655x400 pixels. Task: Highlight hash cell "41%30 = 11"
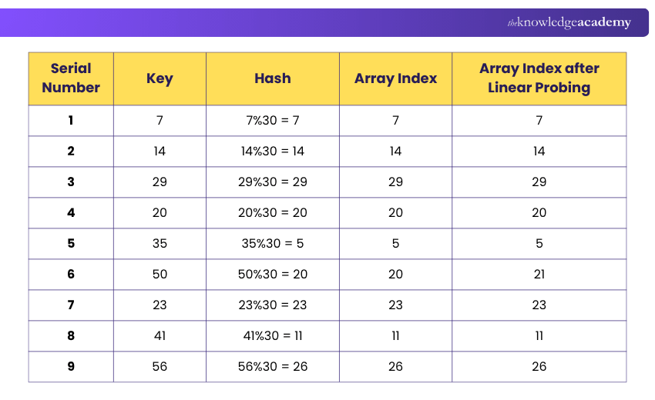point(272,335)
